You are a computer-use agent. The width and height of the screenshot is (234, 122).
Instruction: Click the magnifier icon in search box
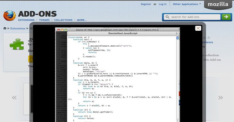click(x=167, y=17)
